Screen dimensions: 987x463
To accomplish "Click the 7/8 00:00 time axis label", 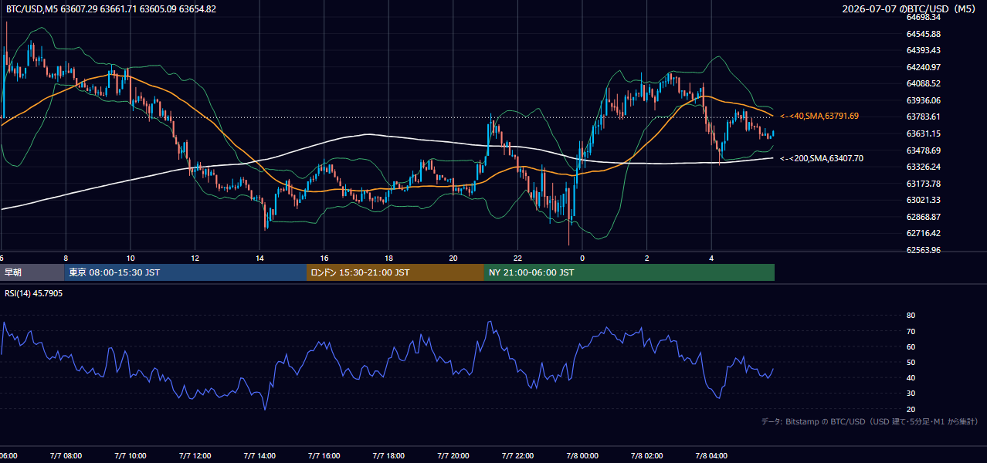I will click(582, 456).
